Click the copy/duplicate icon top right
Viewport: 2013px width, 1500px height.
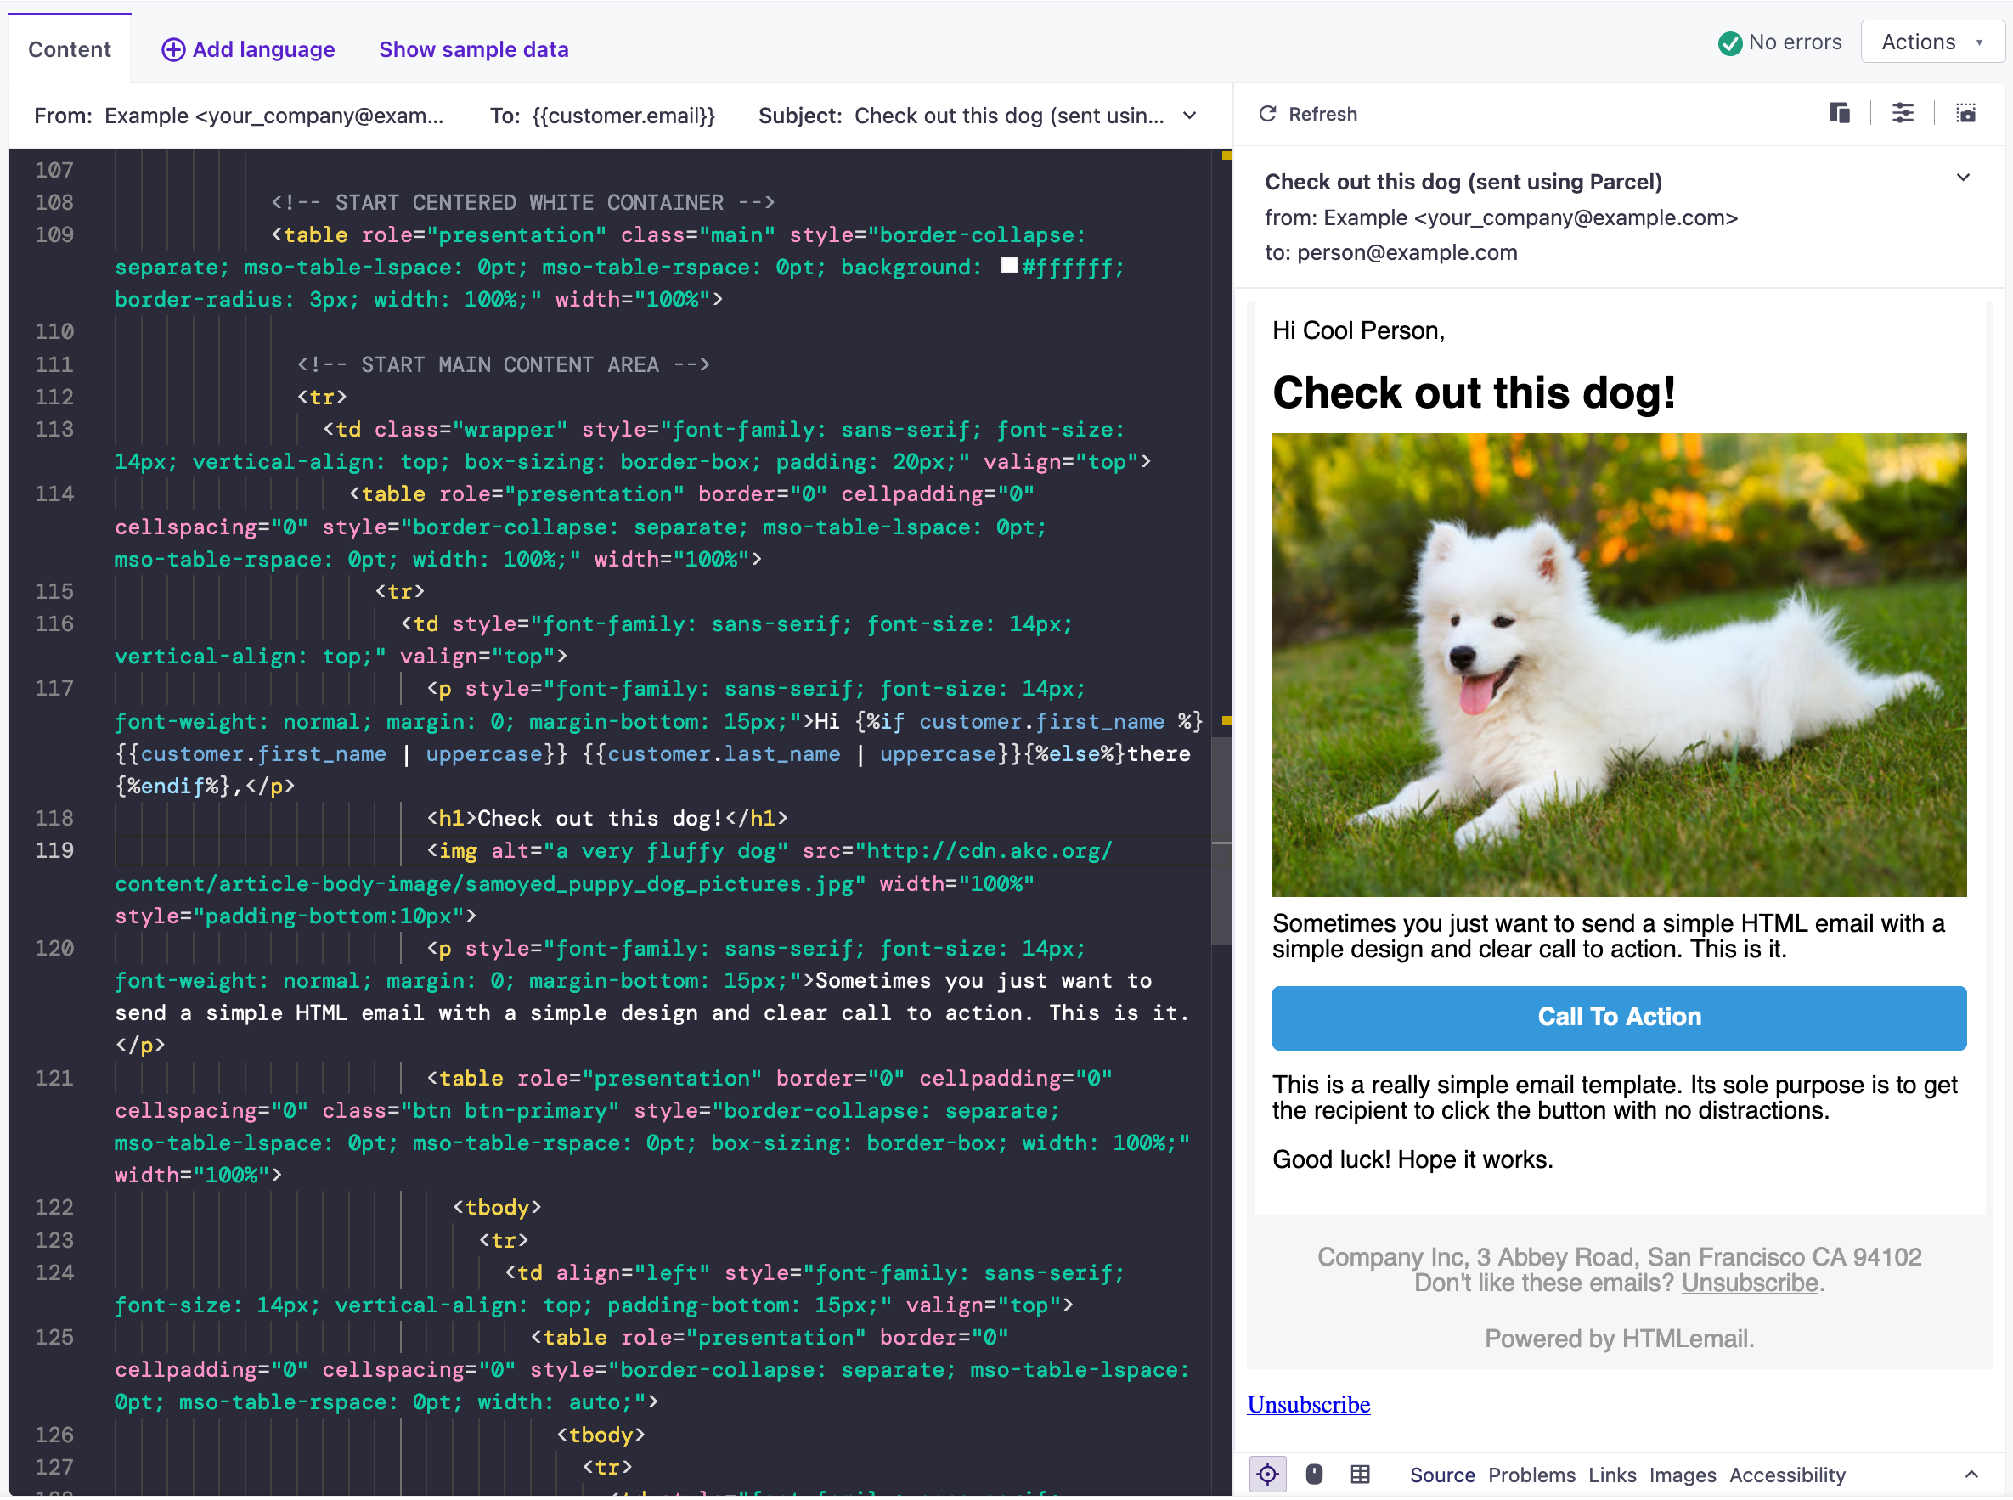[1838, 114]
